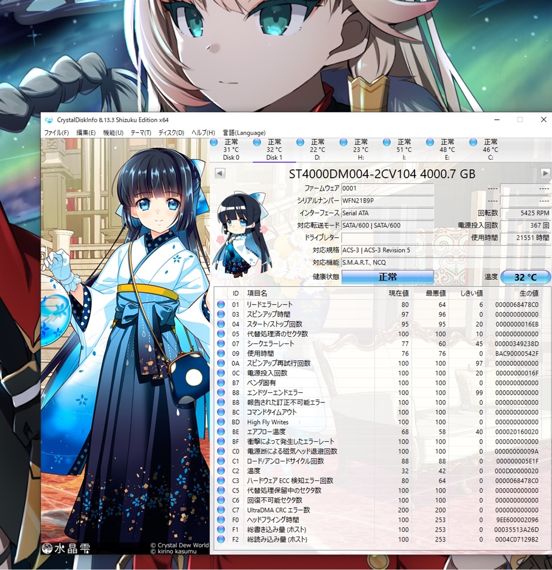Click status orb for ロード/アンロードサイクル回数 row

tap(221, 461)
